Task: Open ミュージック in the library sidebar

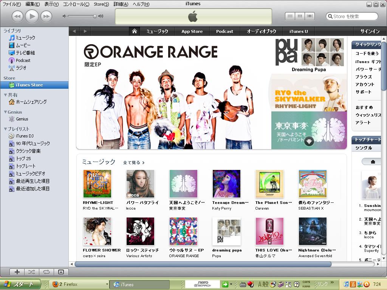Action: click(x=25, y=38)
